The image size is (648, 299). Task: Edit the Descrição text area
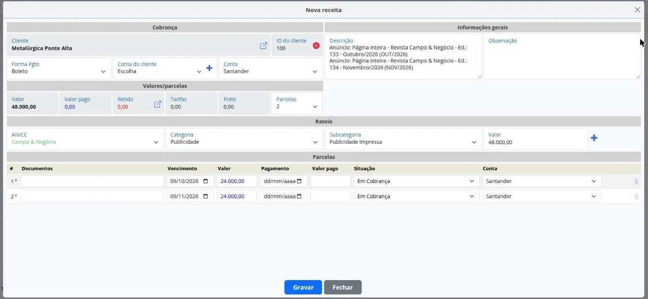(x=403, y=56)
